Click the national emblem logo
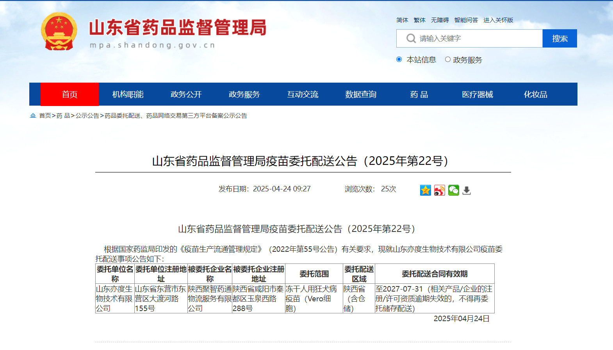 (x=59, y=32)
